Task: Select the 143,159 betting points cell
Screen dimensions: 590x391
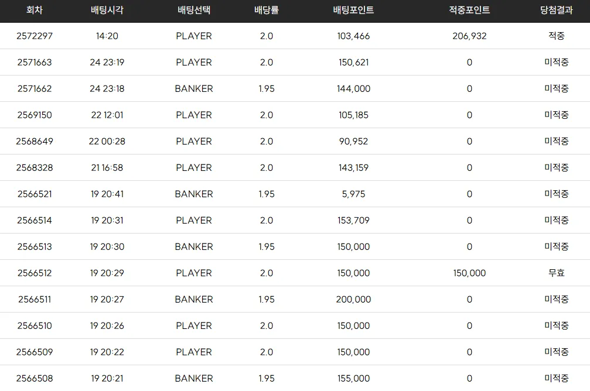Action: pyautogui.click(x=353, y=167)
